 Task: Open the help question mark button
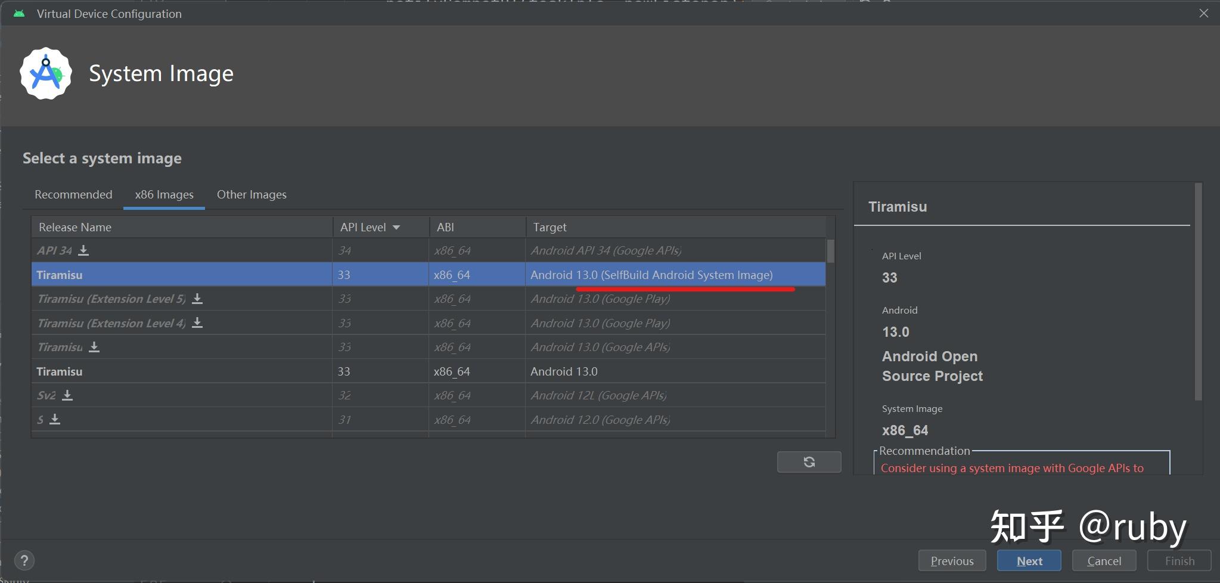click(24, 560)
